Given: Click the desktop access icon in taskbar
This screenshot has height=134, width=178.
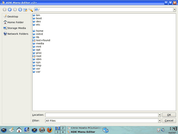Looking at the screenshot, I should (11, 130).
